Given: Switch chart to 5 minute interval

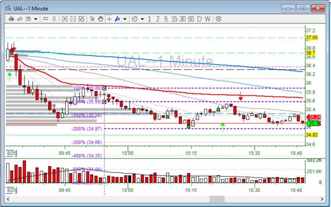Looking at the screenshot, I should click(x=166, y=19).
